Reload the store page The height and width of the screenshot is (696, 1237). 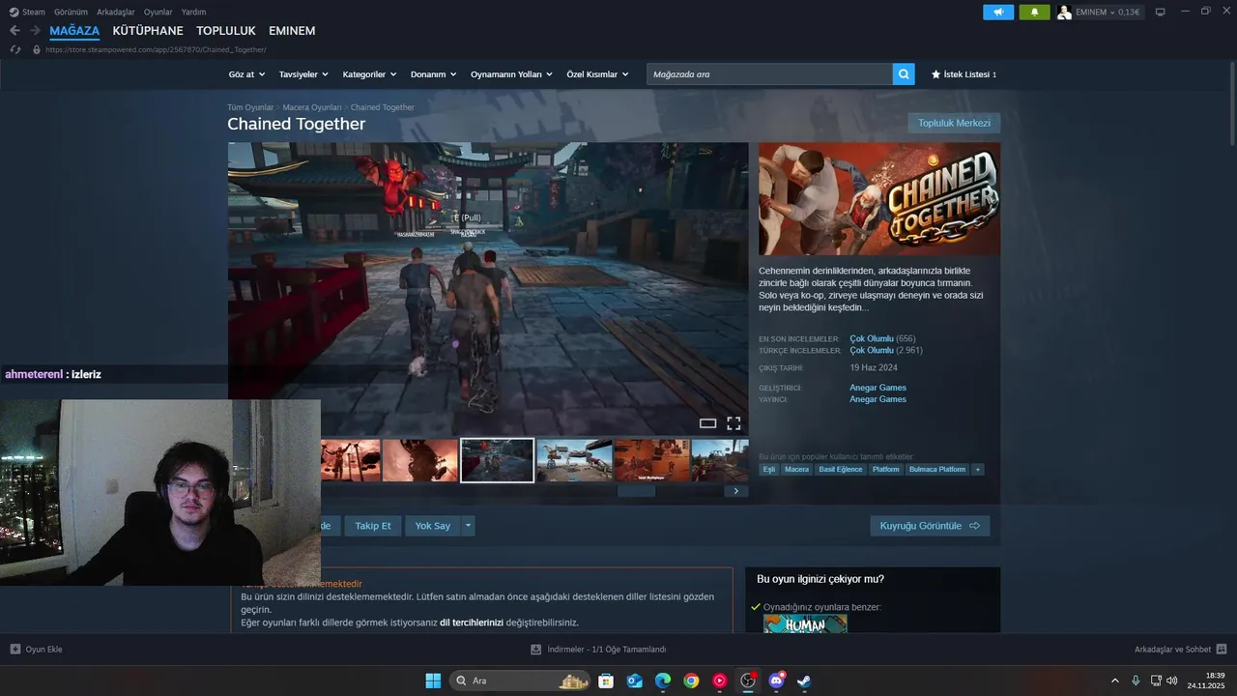point(14,49)
